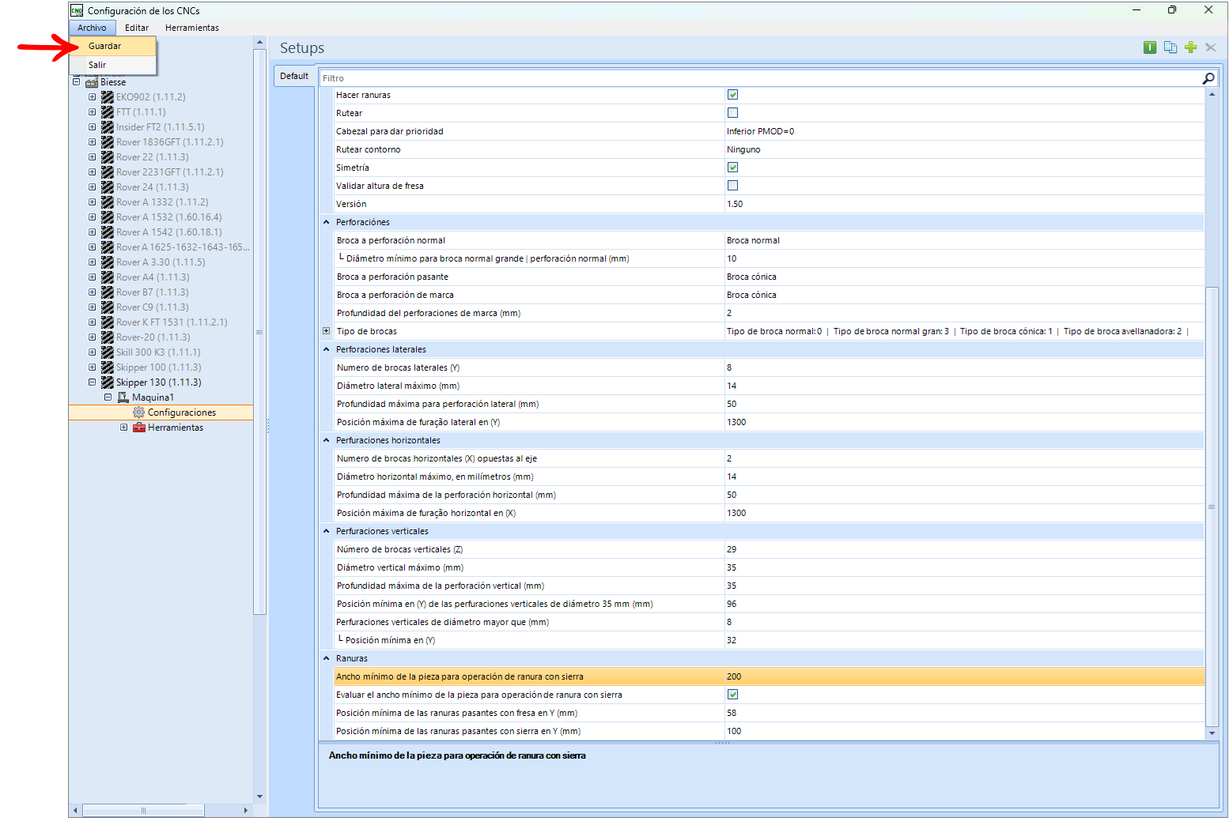Image resolution: width=1229 pixels, height=825 pixels.
Task: Toggle Evaluar el ancho mínimo checkbox
Action: click(x=732, y=695)
